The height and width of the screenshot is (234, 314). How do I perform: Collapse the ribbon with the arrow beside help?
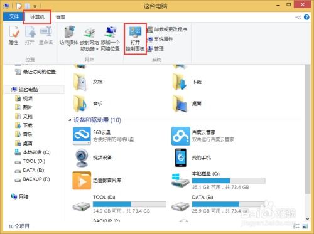[x=298, y=17]
